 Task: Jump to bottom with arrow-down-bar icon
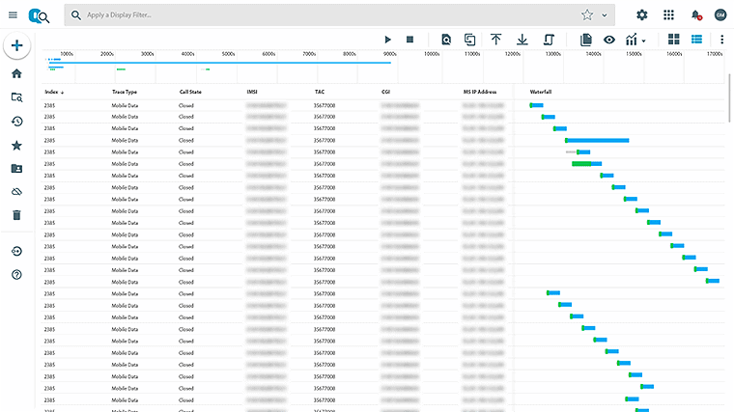(x=522, y=40)
